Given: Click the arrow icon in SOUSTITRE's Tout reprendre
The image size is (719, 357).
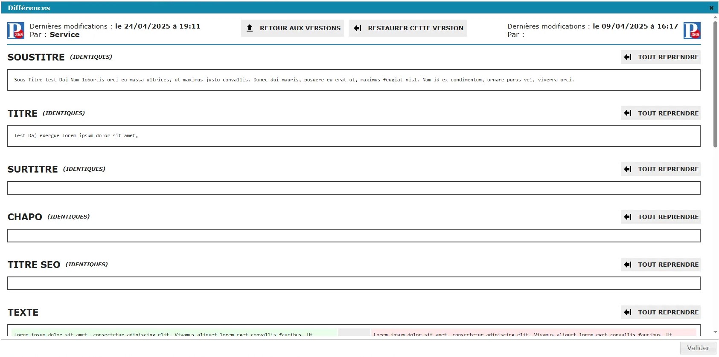Looking at the screenshot, I should click(x=627, y=57).
